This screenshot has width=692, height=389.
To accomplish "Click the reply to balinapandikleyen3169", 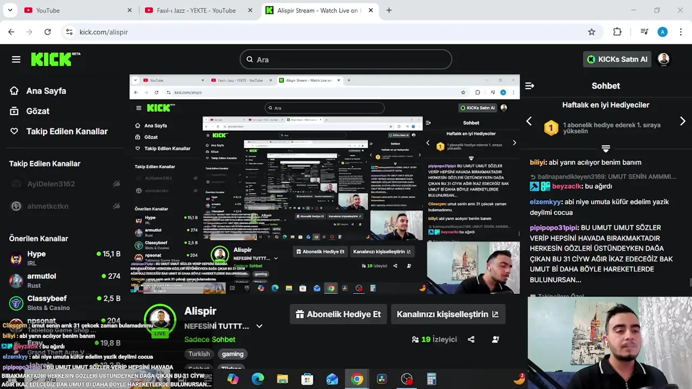I will tap(603, 176).
